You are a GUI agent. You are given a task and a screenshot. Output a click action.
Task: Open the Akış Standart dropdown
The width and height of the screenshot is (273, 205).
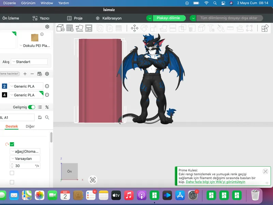tap(29, 62)
